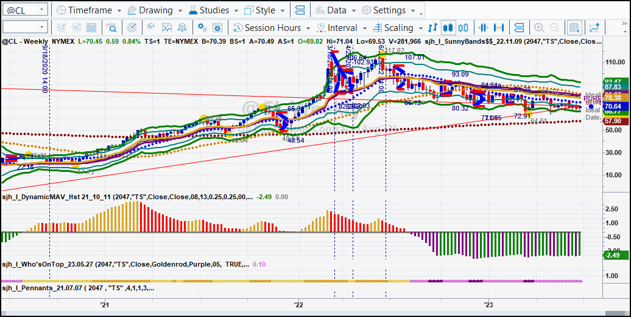Open the Drawing tools menu
This screenshot has width=631, height=317.
pos(155,10)
